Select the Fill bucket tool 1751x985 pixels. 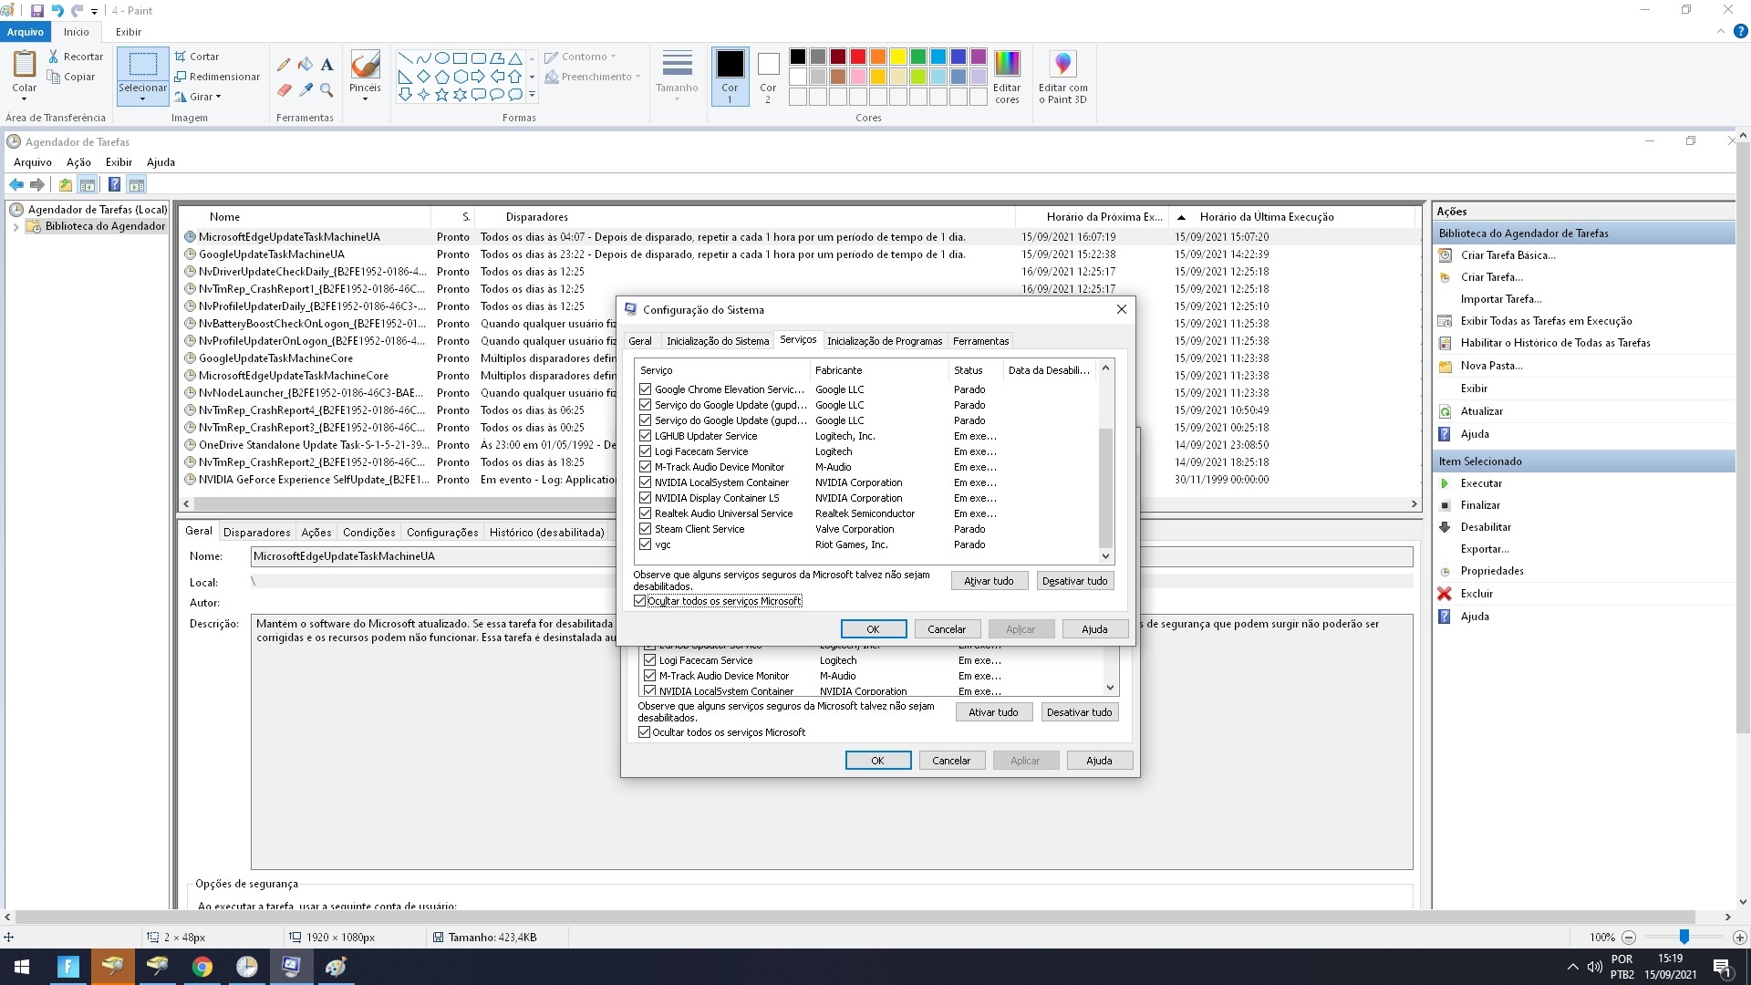click(306, 65)
